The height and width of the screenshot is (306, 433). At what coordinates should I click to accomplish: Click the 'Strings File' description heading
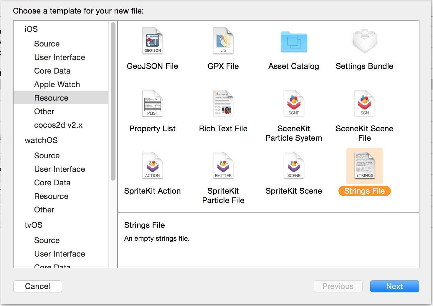pyautogui.click(x=144, y=225)
